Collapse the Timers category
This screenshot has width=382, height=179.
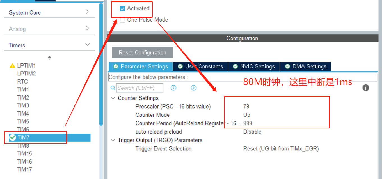(x=87, y=45)
